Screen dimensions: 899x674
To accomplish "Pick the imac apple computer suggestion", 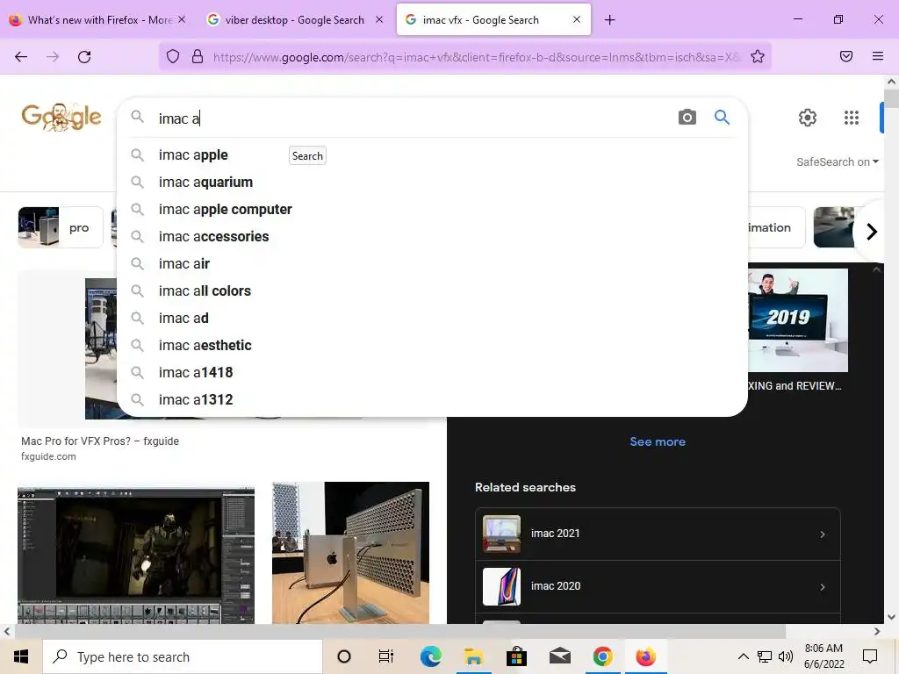I will tap(432, 209).
